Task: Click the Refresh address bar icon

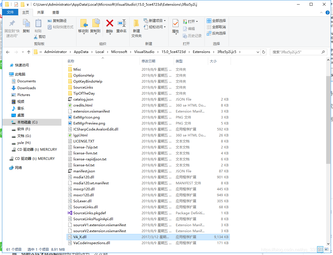Action: (x=264, y=52)
